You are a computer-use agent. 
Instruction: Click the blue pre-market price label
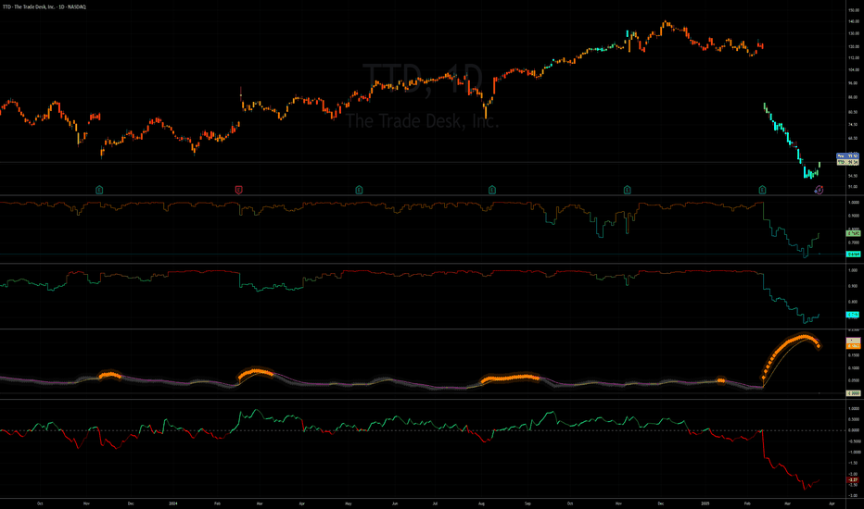click(847, 156)
